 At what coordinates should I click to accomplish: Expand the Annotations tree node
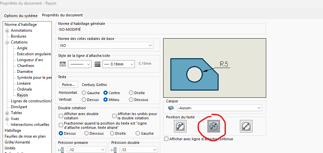click(x=7, y=30)
